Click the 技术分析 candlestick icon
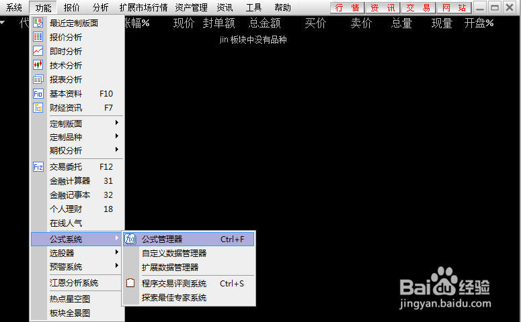This screenshot has width=521, height=322. tap(38, 65)
